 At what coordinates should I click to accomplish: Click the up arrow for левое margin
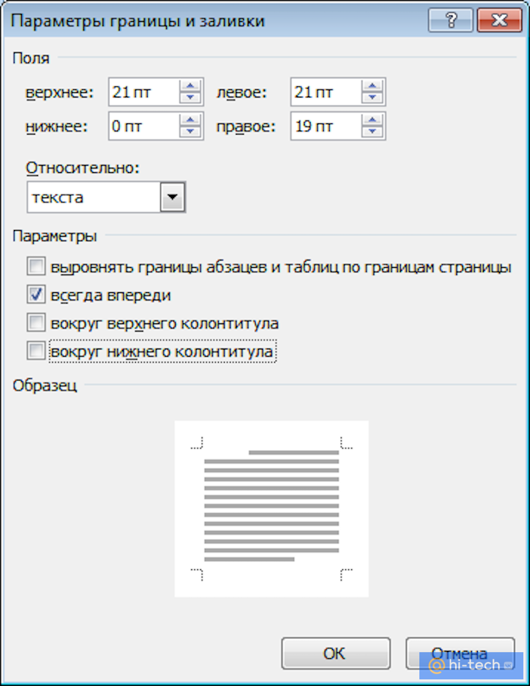[x=374, y=86]
